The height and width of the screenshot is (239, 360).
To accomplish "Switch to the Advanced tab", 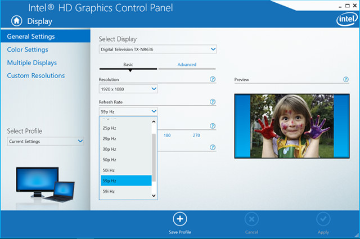I will point(187,65).
